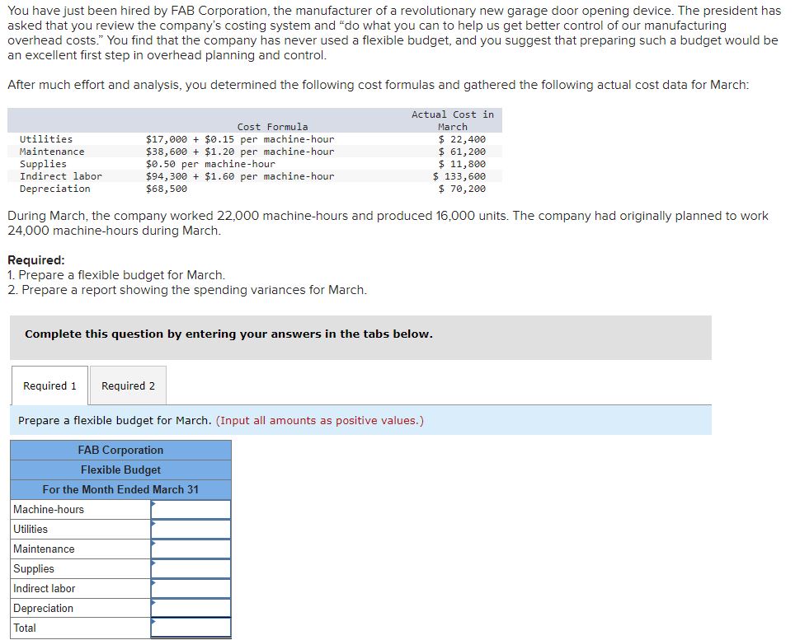Viewport: 800px width, 640px height.
Task: Click actual indirect labor cost '$ 133,600'
Action: click(x=459, y=176)
